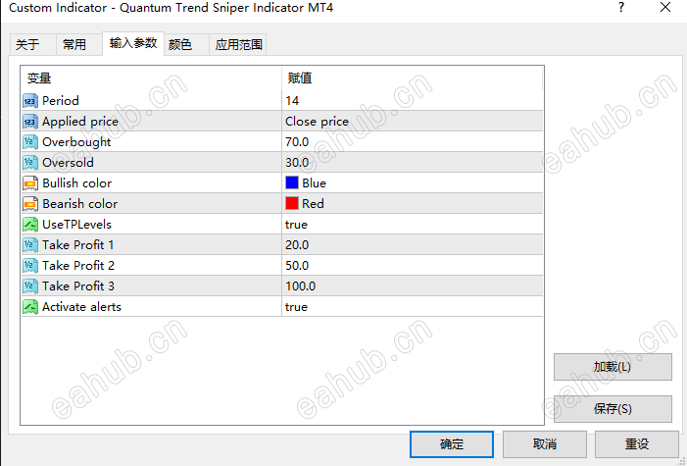The width and height of the screenshot is (687, 466).
Task: Select the Bearish color variable name
Action: (79, 204)
